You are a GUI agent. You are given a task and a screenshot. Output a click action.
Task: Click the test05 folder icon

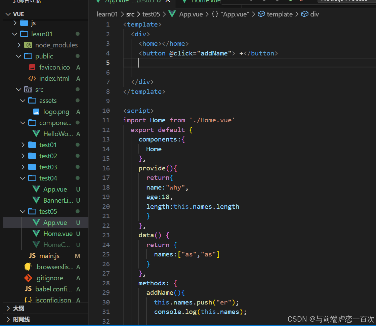pos(32,212)
